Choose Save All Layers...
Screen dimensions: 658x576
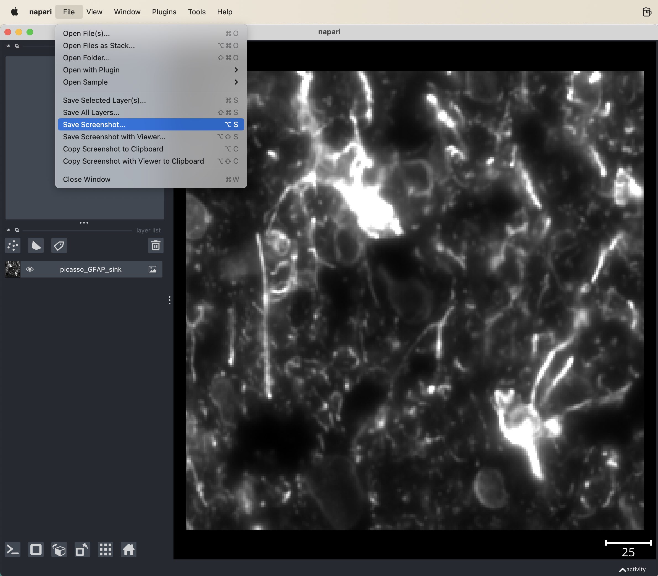(x=151, y=112)
